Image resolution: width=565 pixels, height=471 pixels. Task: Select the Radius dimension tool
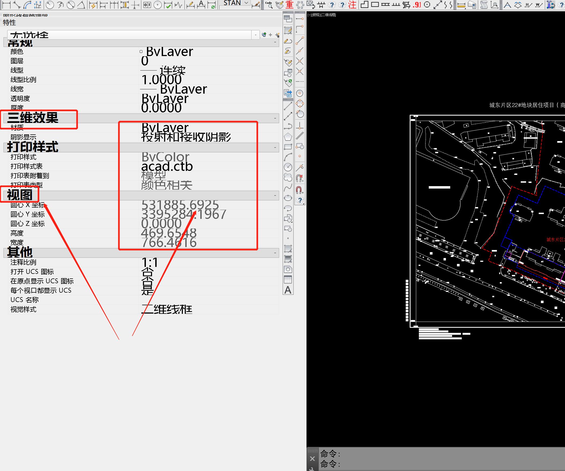click(50, 5)
